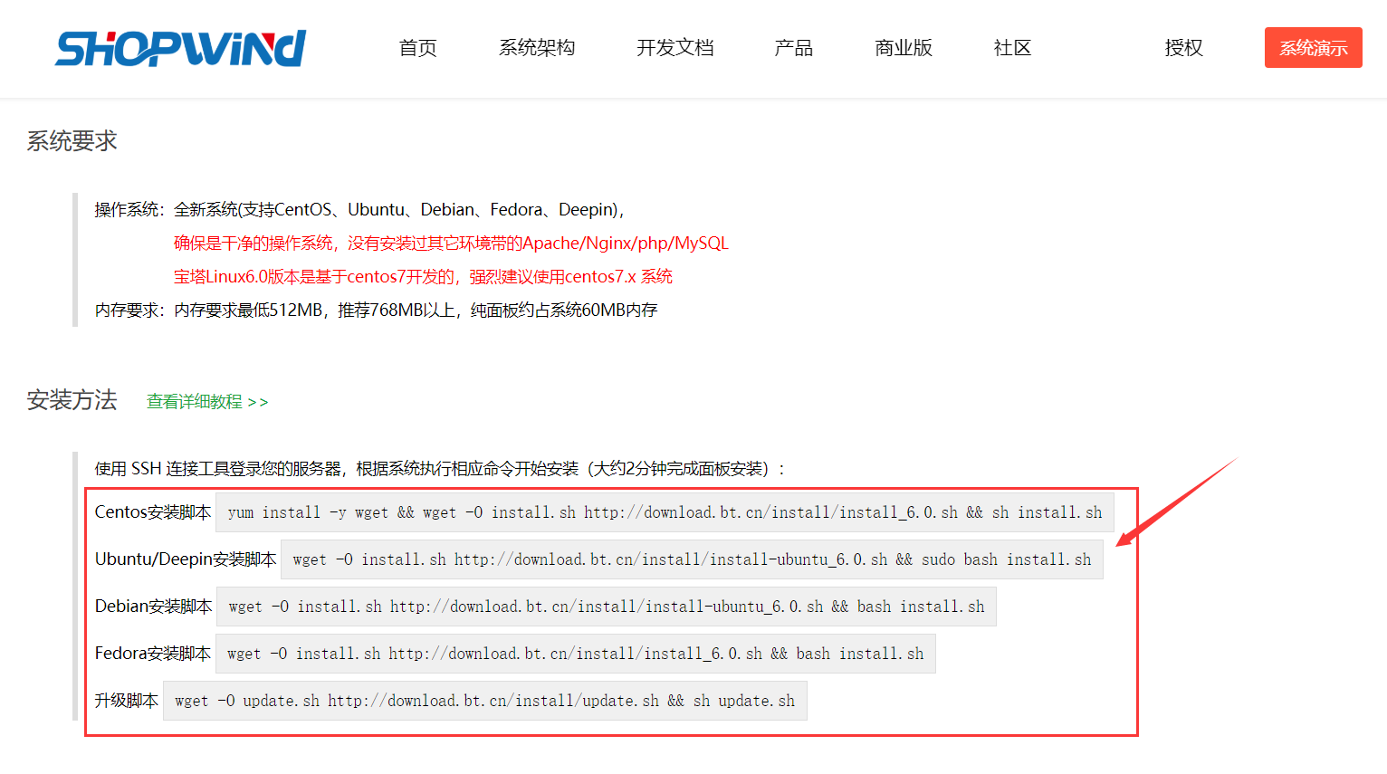
Task: Click the 安装方法 heading
Action: point(72,400)
